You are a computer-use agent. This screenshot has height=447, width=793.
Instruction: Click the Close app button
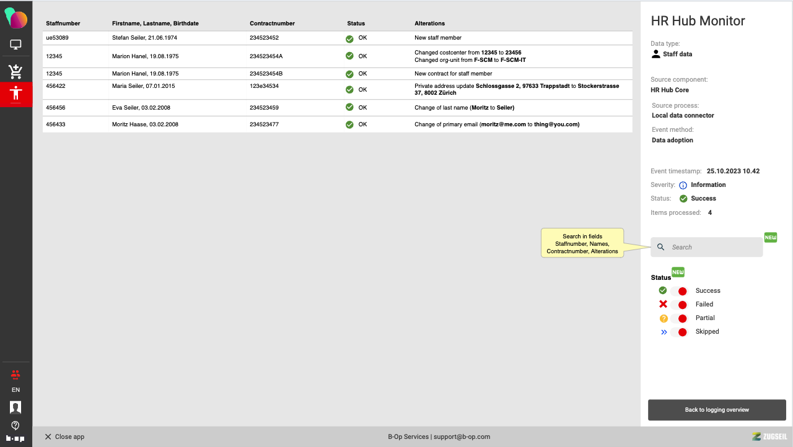(64, 436)
